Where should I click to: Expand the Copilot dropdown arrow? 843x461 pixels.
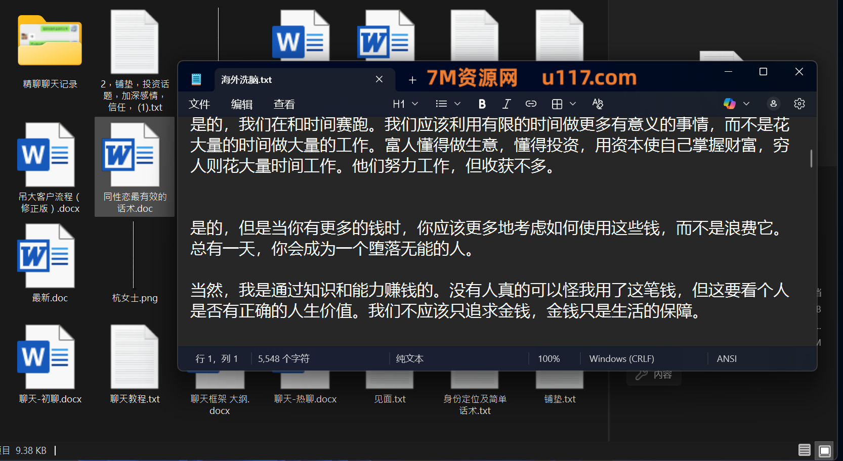[746, 104]
